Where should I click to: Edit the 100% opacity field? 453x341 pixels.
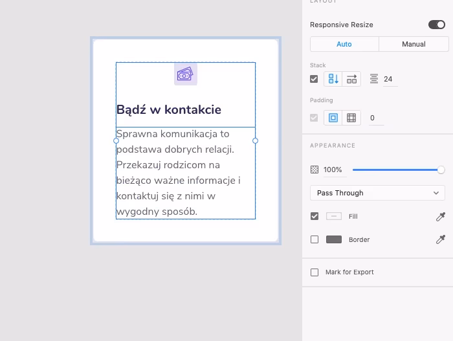tap(335, 170)
